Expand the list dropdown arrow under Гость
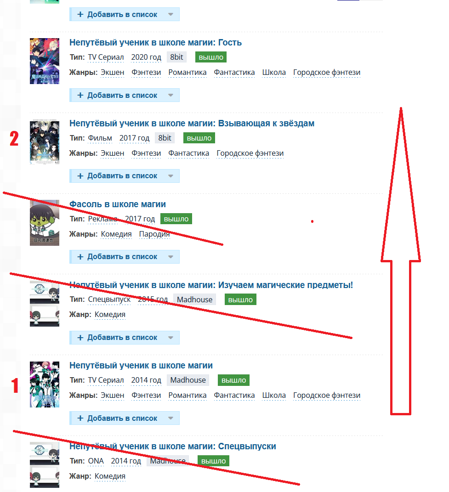This screenshot has width=449, height=492. 171,95
